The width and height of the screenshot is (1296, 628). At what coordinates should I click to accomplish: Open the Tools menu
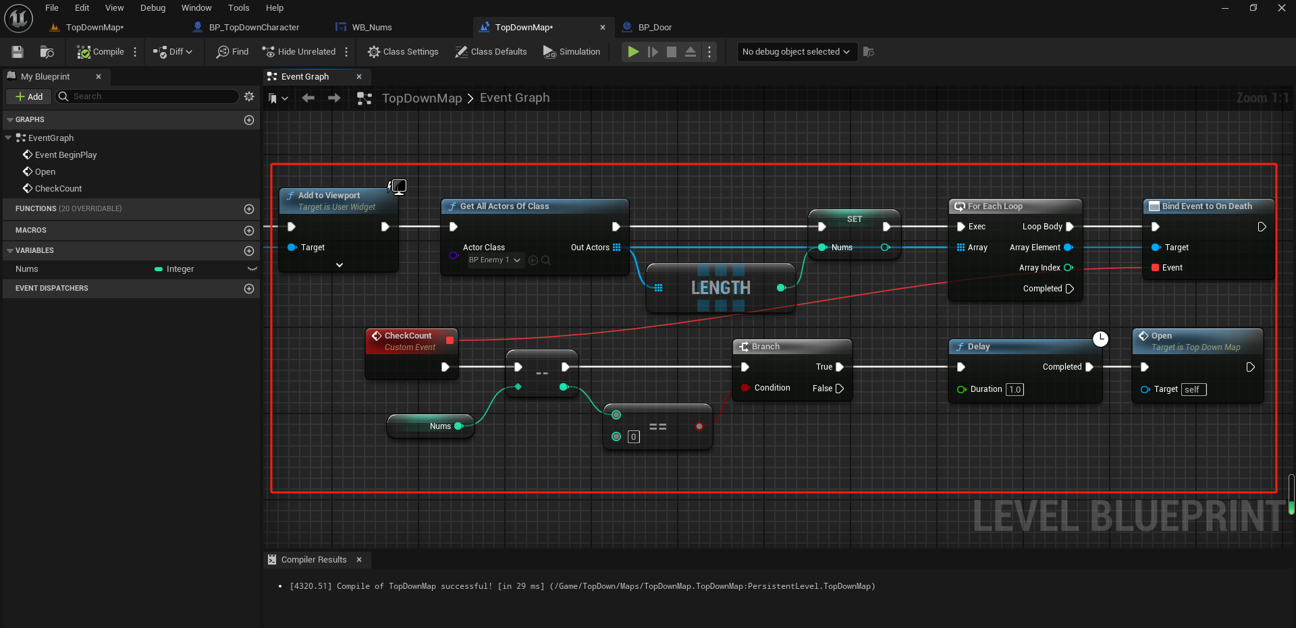(x=238, y=8)
